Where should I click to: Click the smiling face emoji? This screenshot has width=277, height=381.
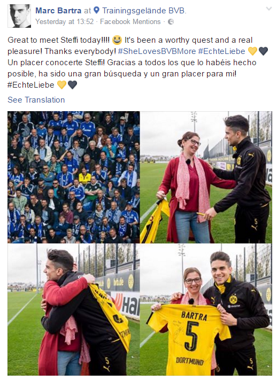pyautogui.click(x=117, y=40)
